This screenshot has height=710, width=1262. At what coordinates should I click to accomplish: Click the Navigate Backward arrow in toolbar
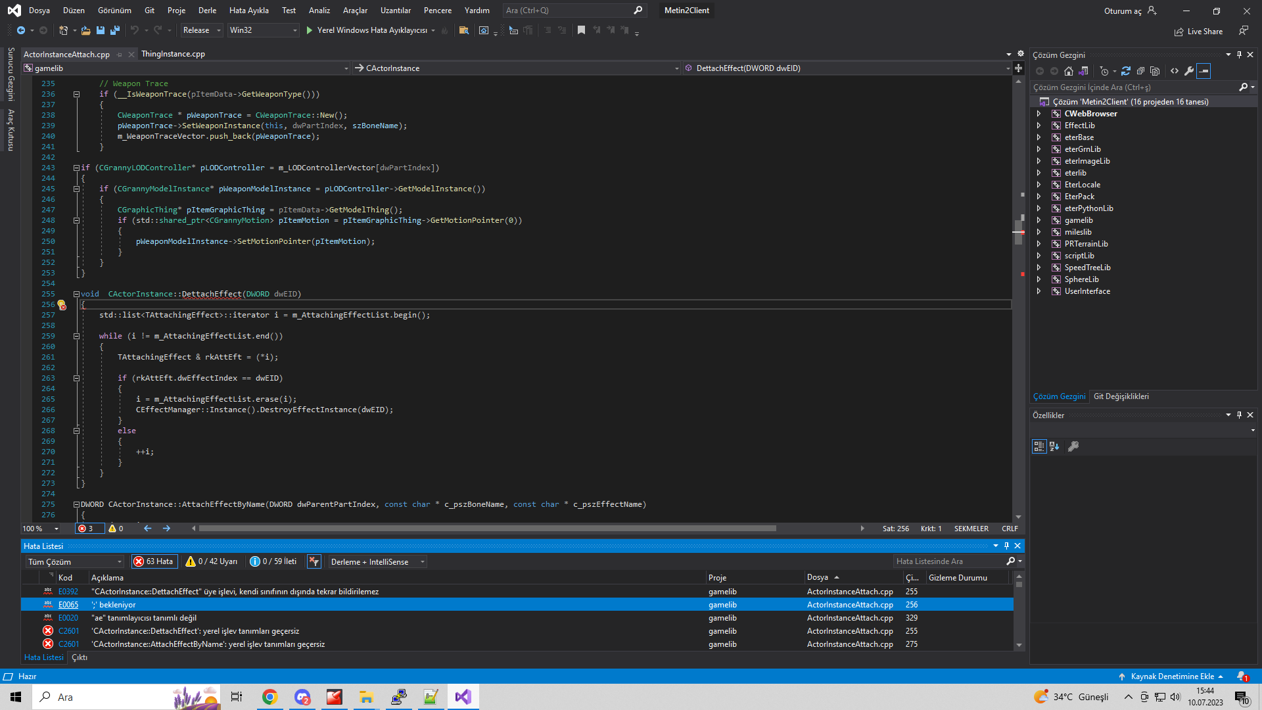[21, 30]
